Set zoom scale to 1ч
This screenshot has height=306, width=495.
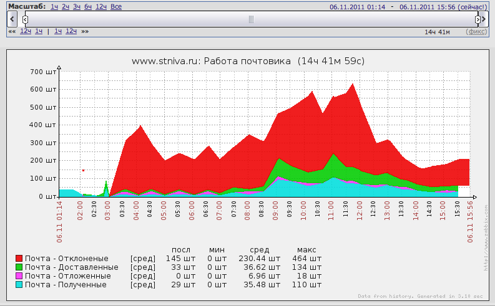(x=54, y=7)
